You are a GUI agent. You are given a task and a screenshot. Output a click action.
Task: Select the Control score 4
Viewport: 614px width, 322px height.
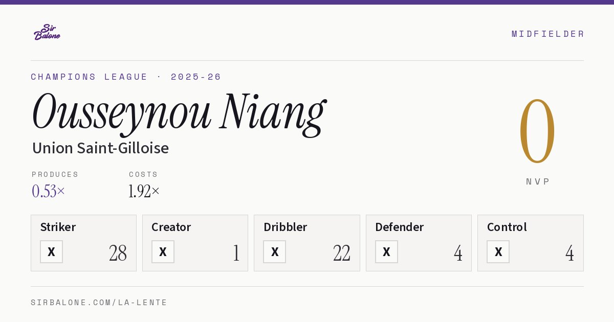[x=569, y=252]
